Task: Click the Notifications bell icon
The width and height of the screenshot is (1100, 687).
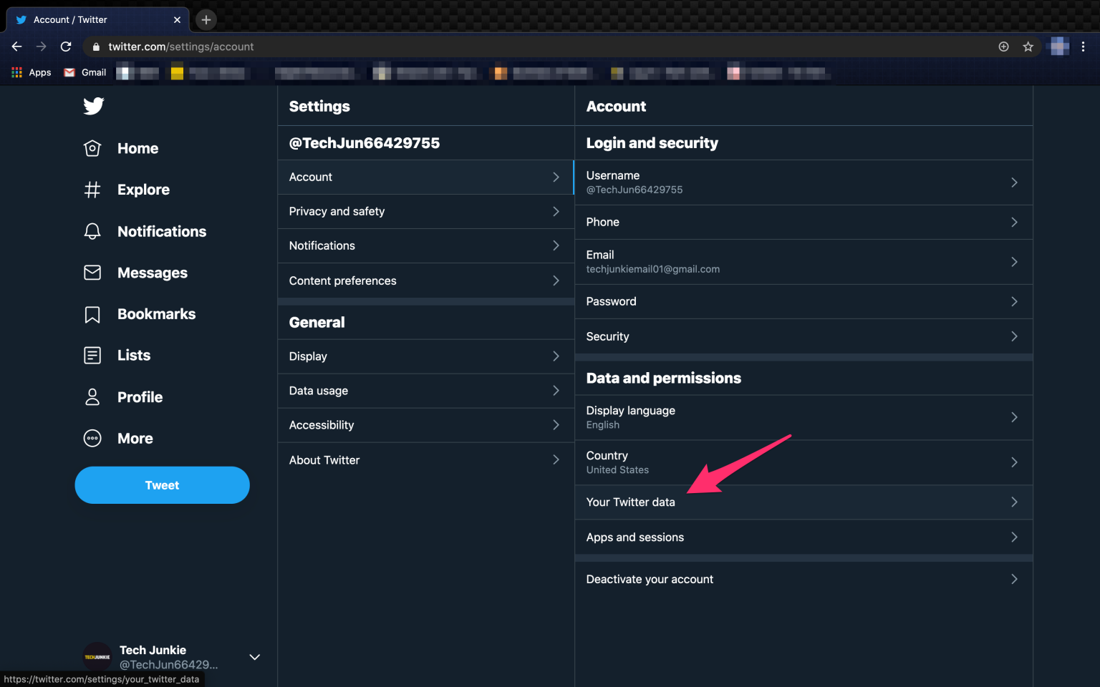Action: tap(92, 231)
